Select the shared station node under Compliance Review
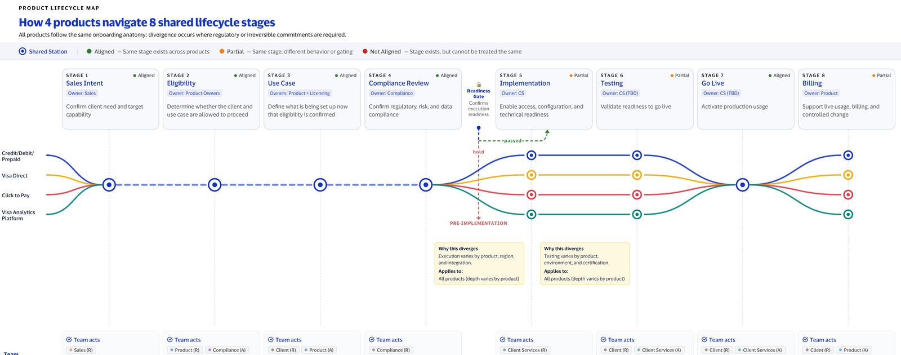The image size is (901, 355). [426, 185]
